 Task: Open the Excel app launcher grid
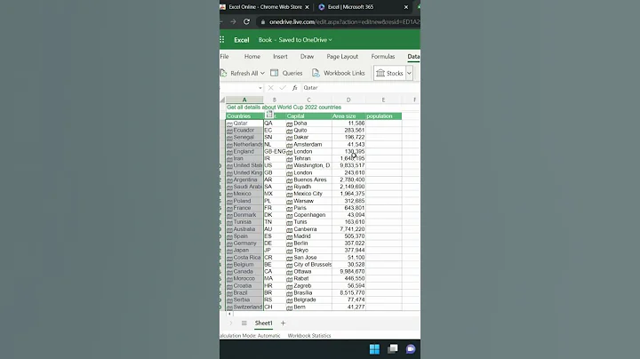(222, 40)
